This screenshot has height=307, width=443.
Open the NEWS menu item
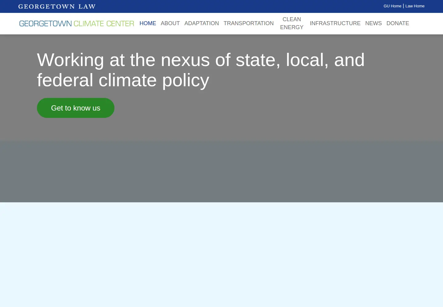tap(373, 23)
